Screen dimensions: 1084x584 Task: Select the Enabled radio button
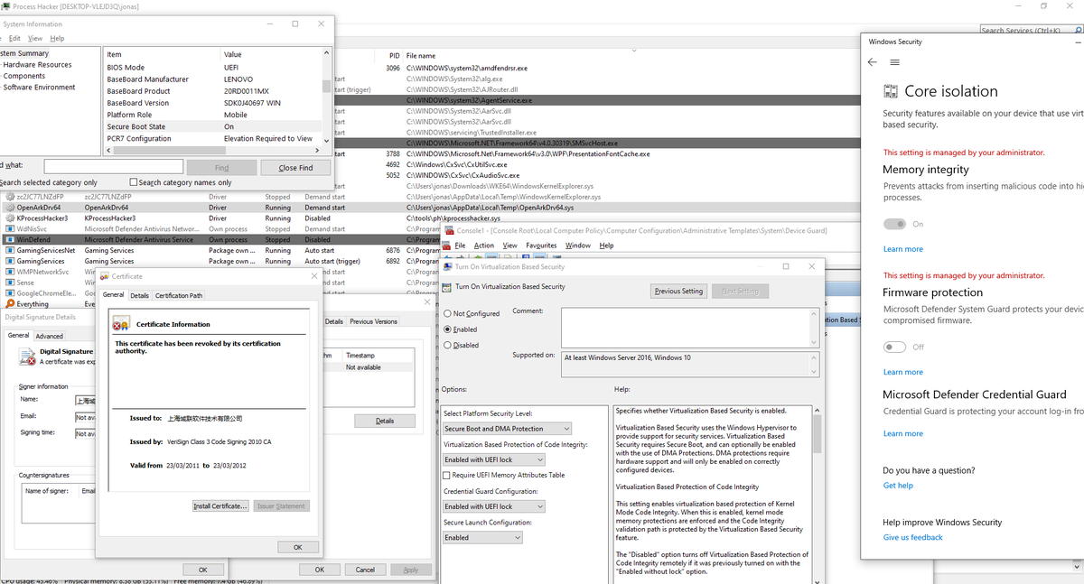[448, 329]
